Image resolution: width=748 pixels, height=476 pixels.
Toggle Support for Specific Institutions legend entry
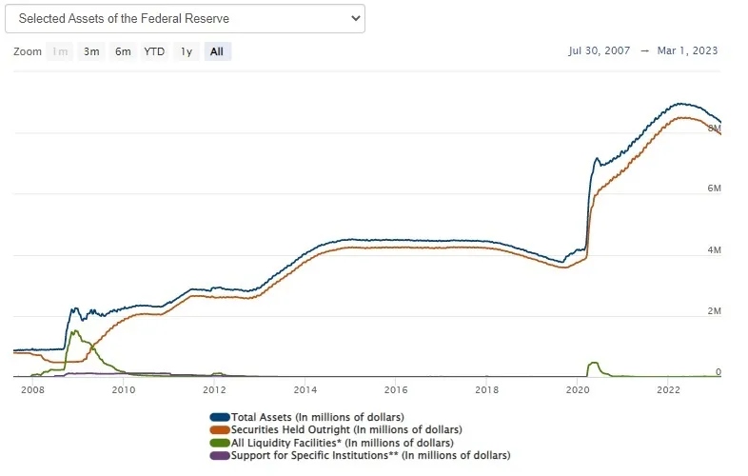pos(370,455)
